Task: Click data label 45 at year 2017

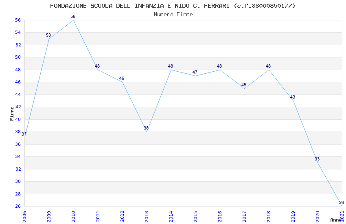Action: point(244,85)
